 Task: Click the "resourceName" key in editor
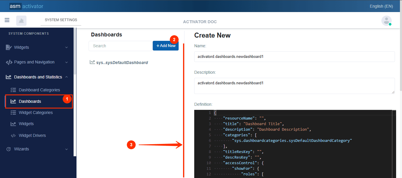point(239,118)
